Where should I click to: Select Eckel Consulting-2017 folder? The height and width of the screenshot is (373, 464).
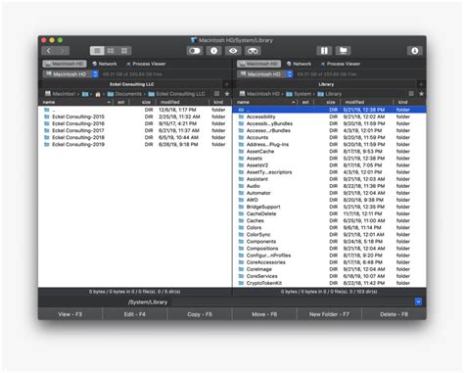click(135, 130)
